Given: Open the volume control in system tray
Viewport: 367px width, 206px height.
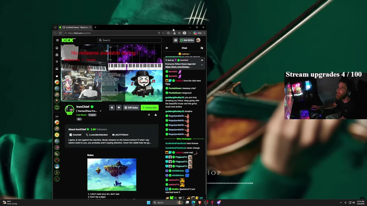Looking at the screenshot, I should tap(354, 203).
